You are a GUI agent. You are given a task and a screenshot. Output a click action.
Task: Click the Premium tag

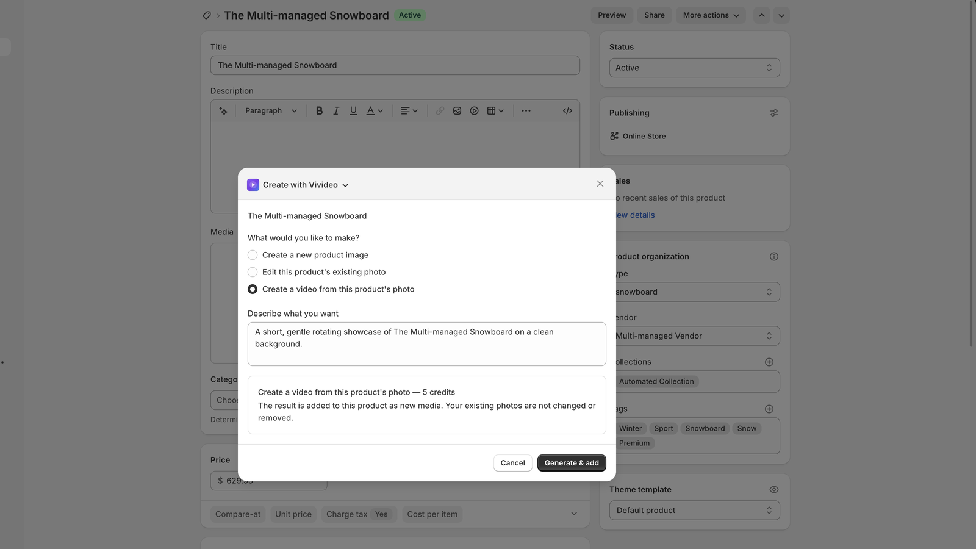click(634, 443)
